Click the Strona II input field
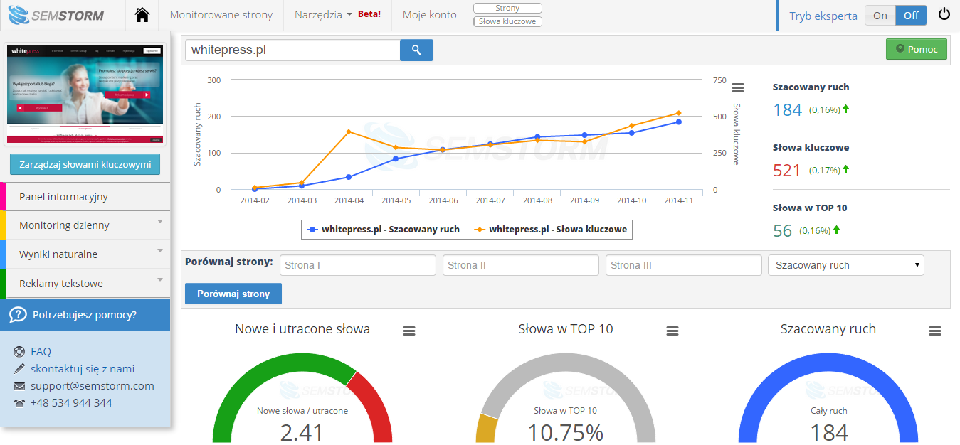This screenshot has width=960, height=445. click(x=521, y=265)
